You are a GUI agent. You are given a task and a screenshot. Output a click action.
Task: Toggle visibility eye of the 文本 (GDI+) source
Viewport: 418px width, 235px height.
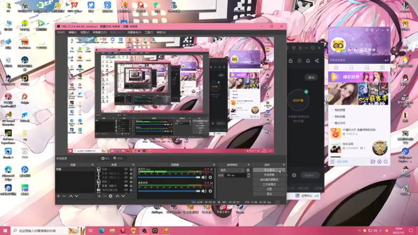click(x=126, y=186)
